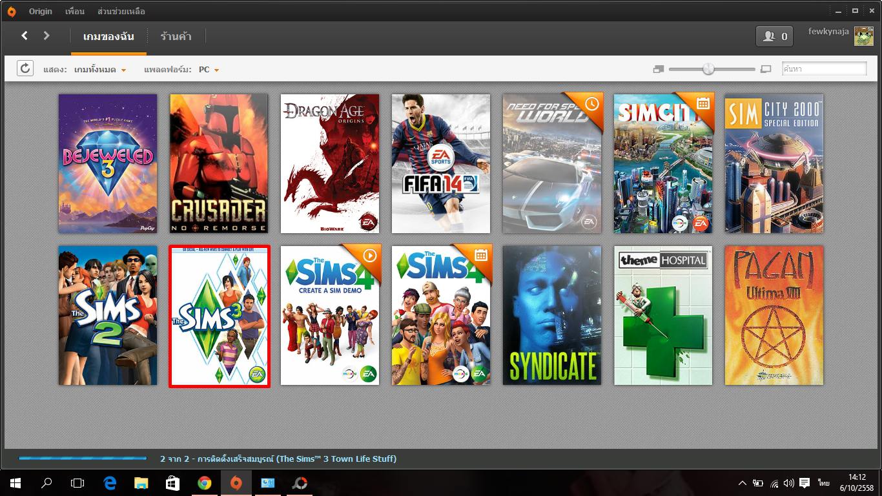The height and width of the screenshot is (496, 882).
Task: Select the Theme Hospital game tile
Action: (663, 315)
